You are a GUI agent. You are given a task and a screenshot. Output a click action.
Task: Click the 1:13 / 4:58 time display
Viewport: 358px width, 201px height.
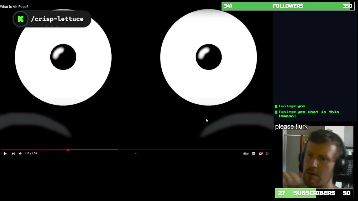pyautogui.click(x=30, y=154)
